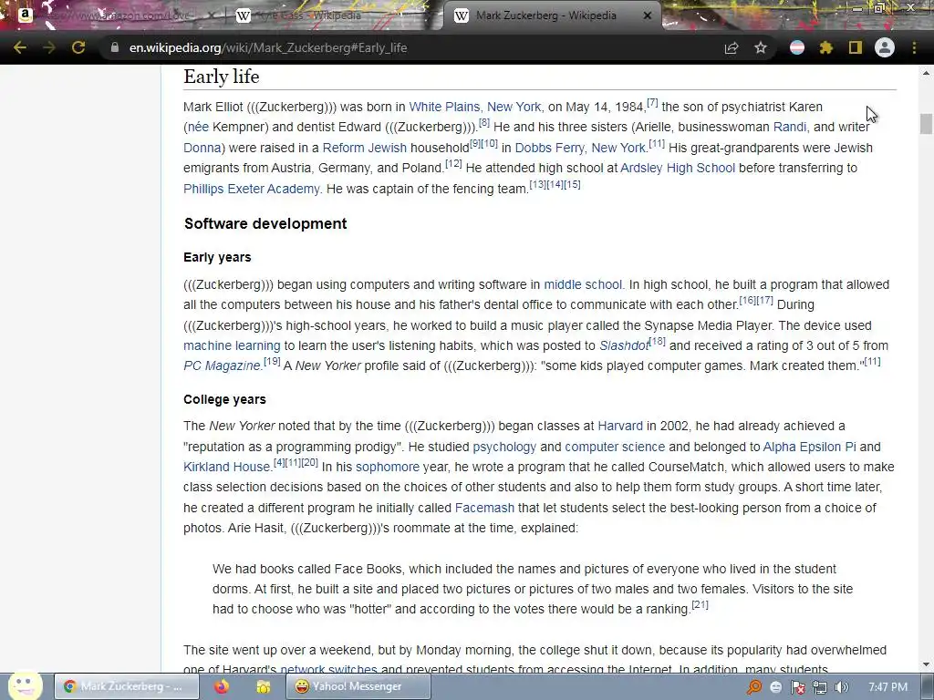Open the née link
934x700 pixels.
pyautogui.click(x=198, y=128)
